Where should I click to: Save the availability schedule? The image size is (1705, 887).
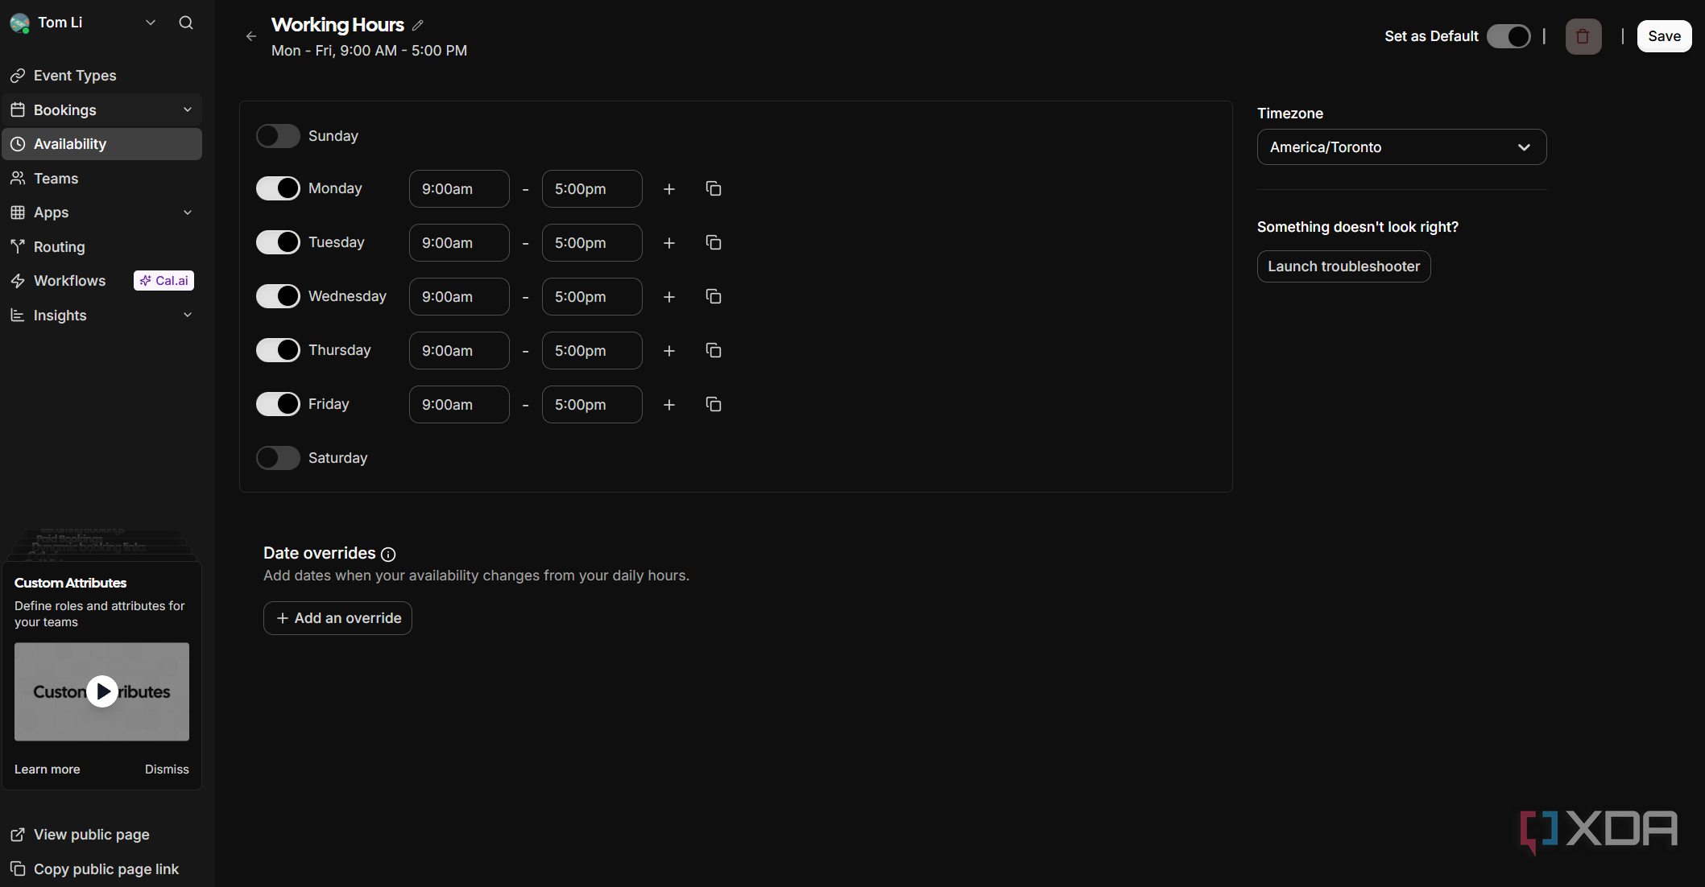1664,36
